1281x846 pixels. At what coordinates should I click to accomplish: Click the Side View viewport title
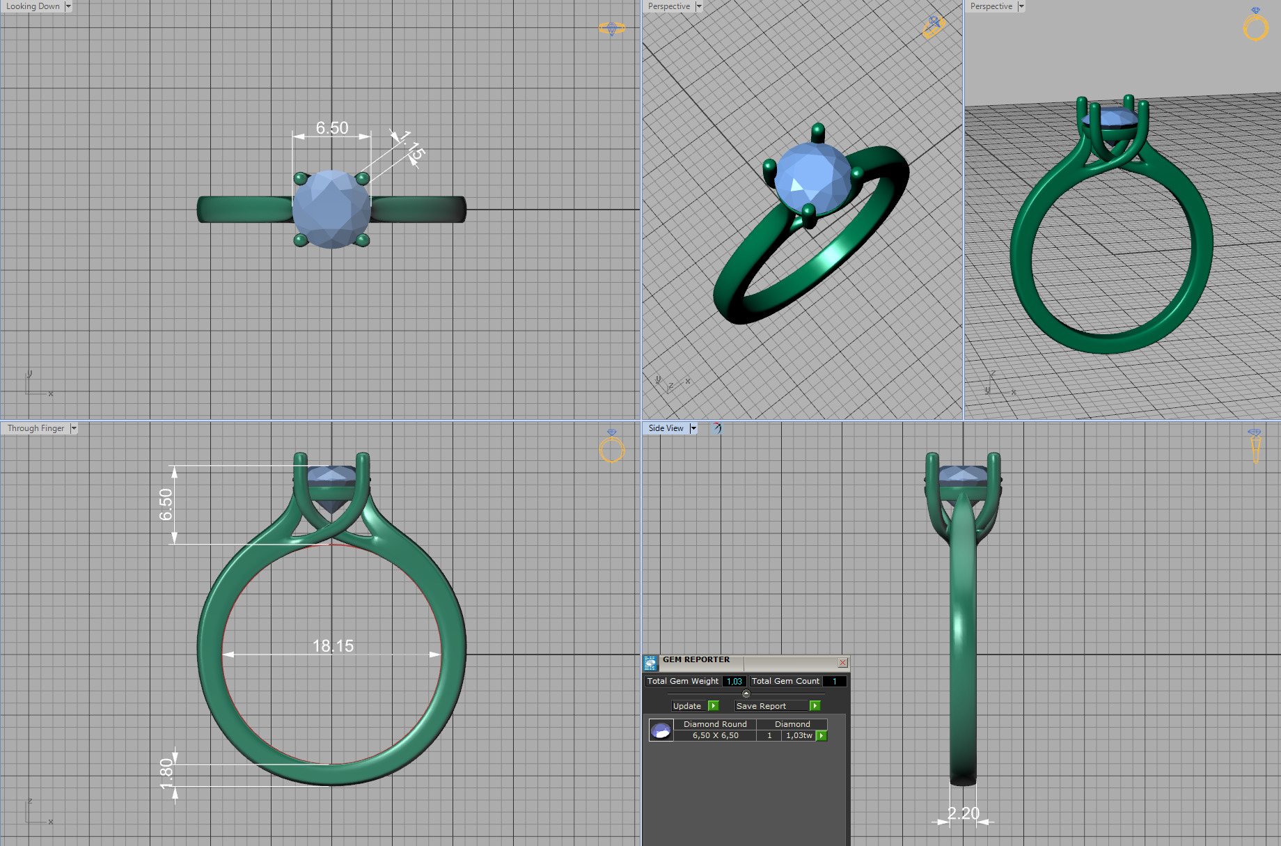(x=666, y=428)
